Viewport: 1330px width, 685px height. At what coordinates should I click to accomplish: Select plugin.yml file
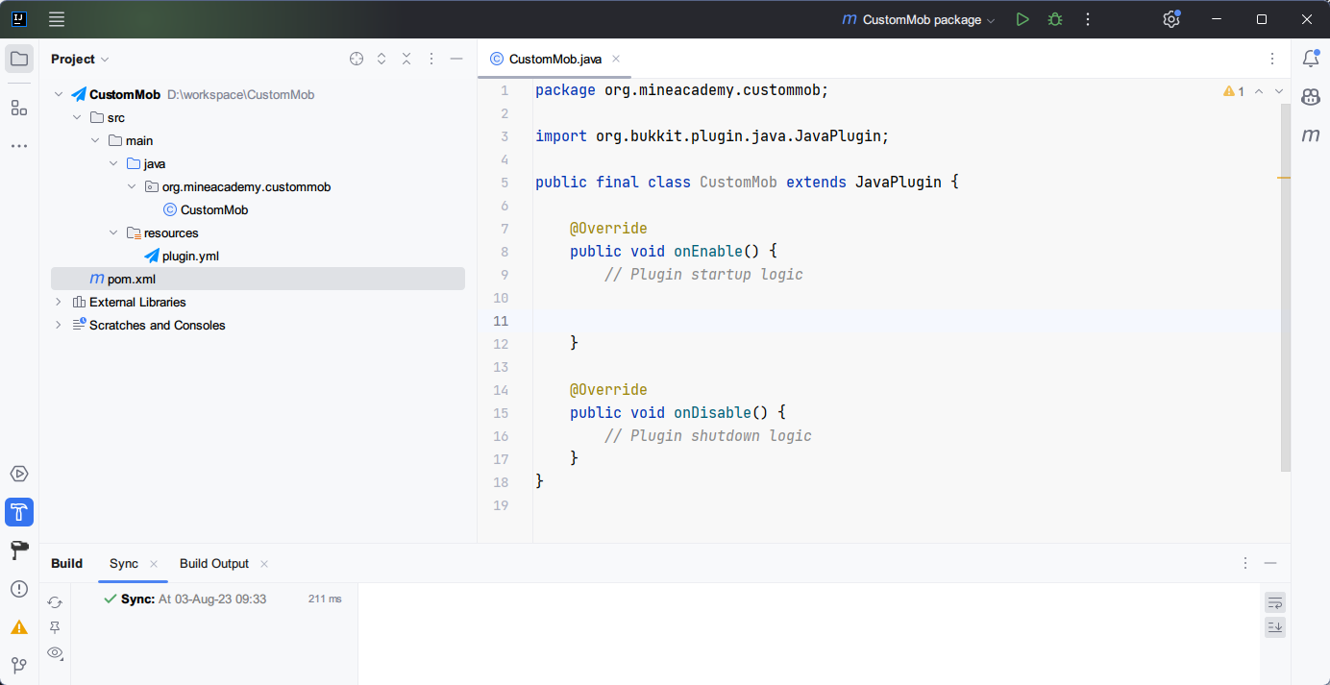click(x=190, y=257)
